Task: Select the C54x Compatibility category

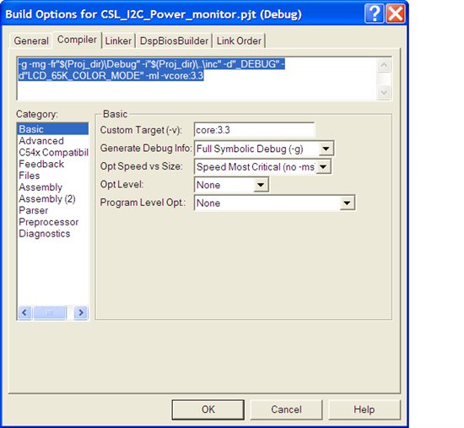Action: 53,152
